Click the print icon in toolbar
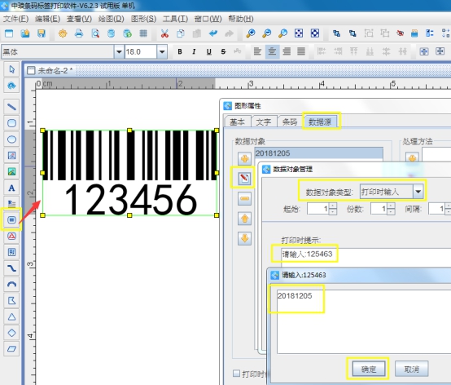The image size is (451, 385). 79,33
